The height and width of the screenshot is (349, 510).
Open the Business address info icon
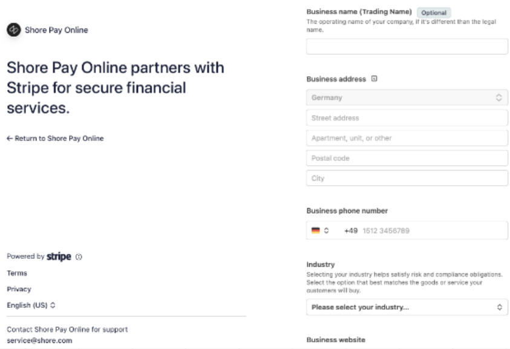pos(374,79)
